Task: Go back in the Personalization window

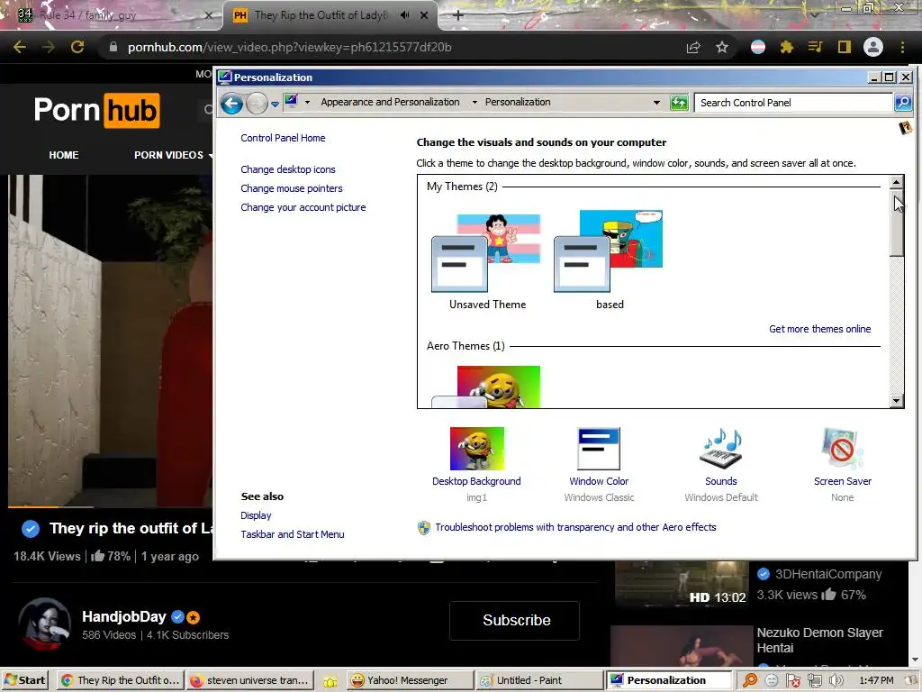Action: pos(231,104)
